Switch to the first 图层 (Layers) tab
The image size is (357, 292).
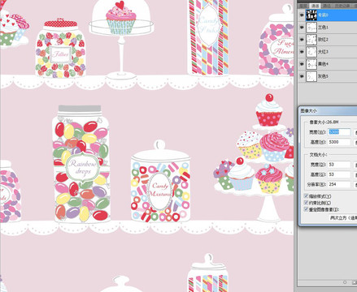pyautogui.click(x=303, y=6)
